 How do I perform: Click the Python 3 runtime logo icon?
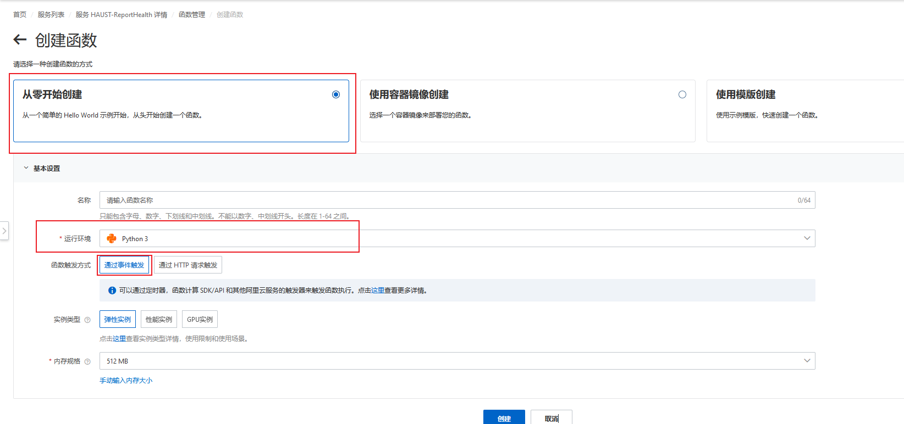(112, 238)
